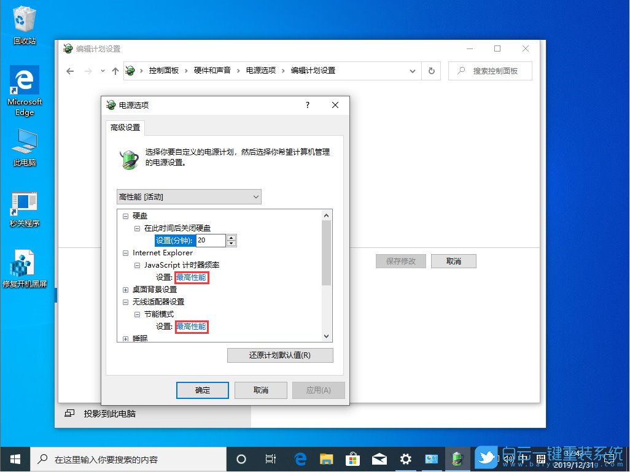Open the address bar history dropdown arrow
Viewport: 630px width, 472px height.
[x=412, y=71]
